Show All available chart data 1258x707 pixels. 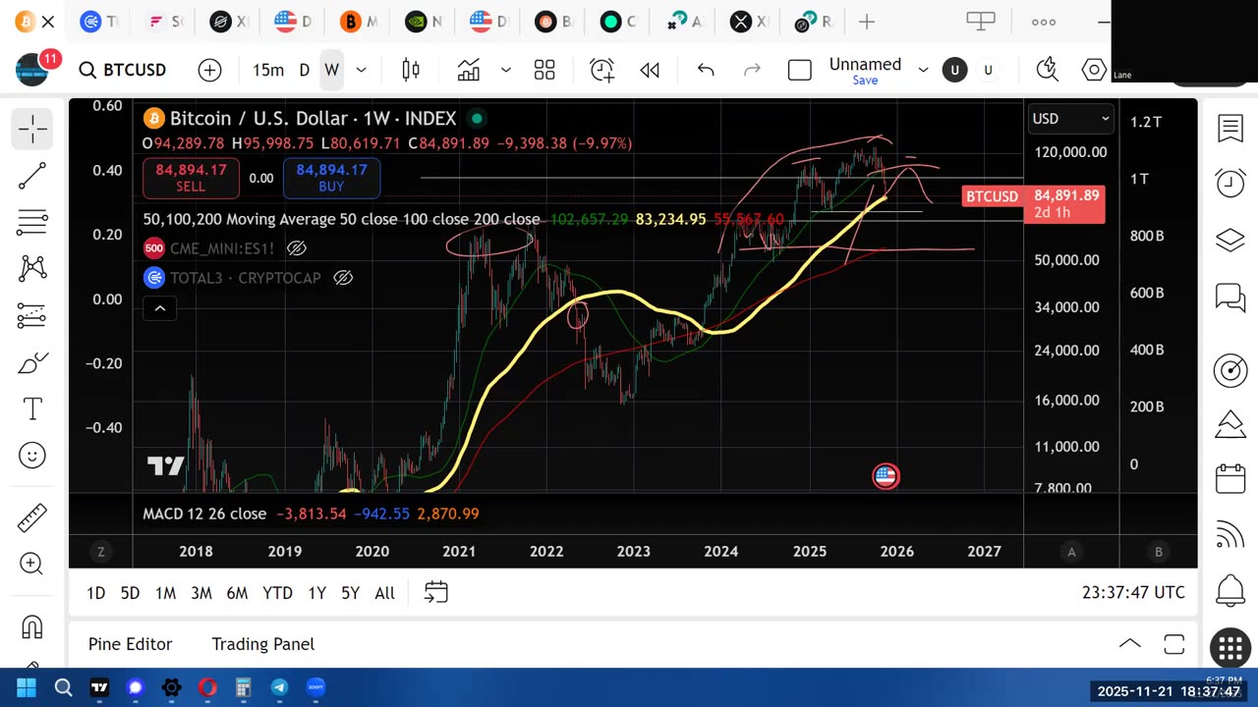(385, 593)
